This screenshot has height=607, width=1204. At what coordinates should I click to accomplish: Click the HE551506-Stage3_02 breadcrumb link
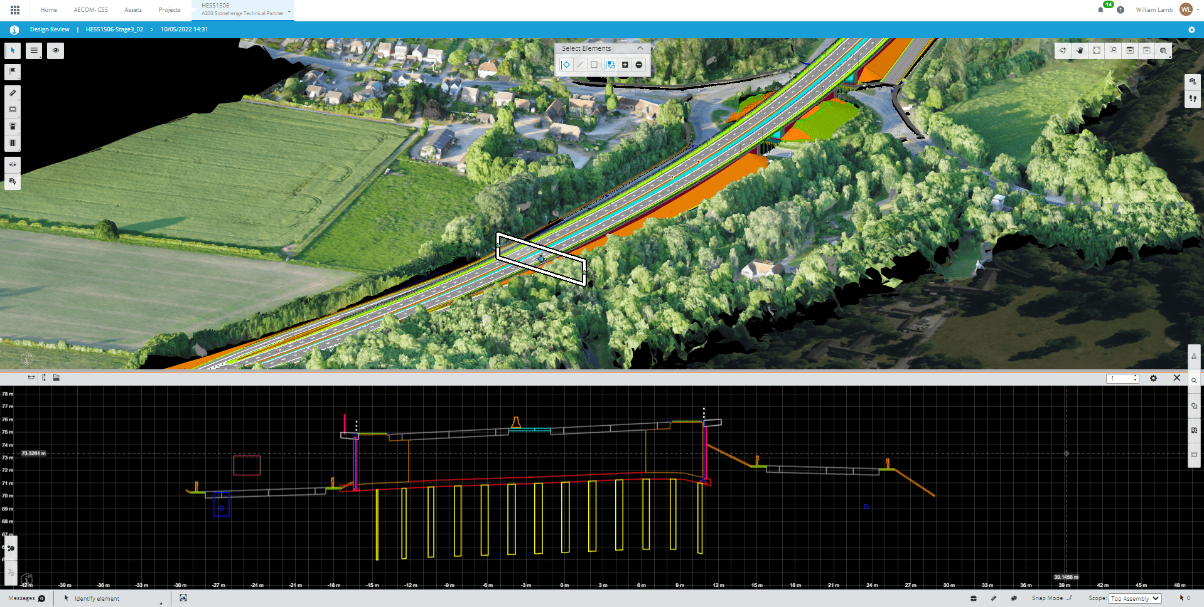click(x=114, y=29)
